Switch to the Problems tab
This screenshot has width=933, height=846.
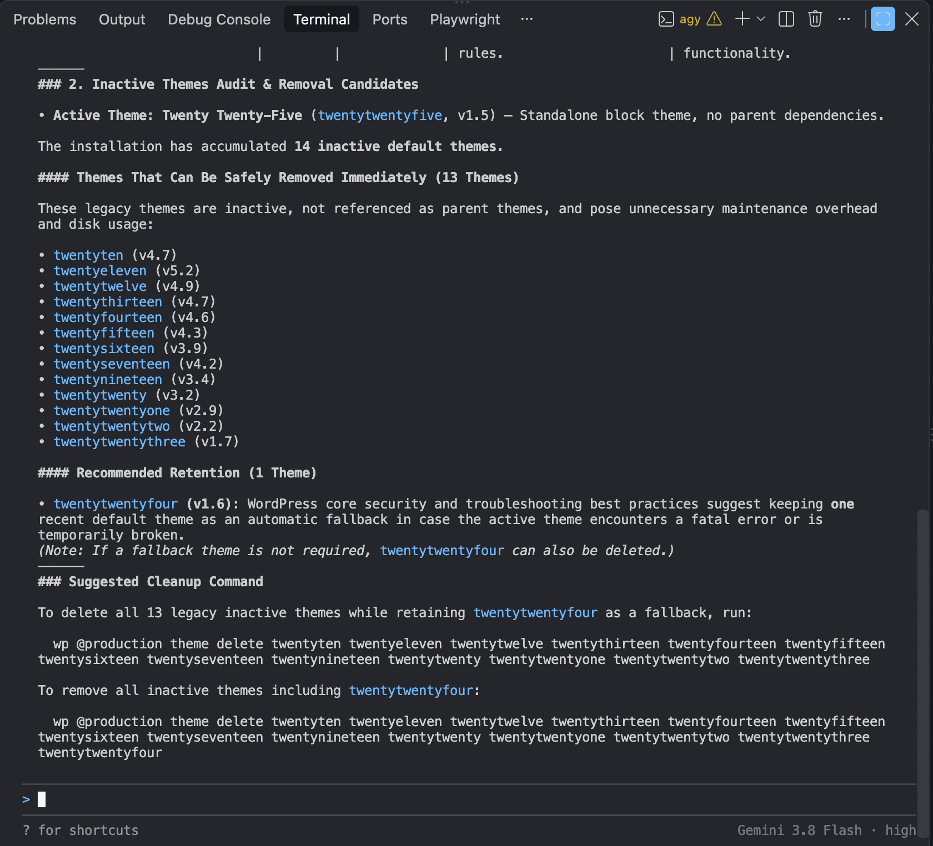pyautogui.click(x=44, y=19)
